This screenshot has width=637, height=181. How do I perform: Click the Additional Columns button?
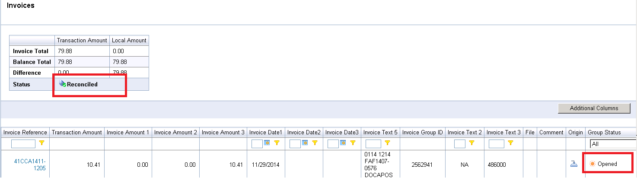point(594,108)
